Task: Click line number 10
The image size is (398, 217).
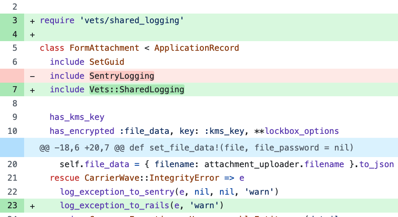Action: (x=12, y=131)
